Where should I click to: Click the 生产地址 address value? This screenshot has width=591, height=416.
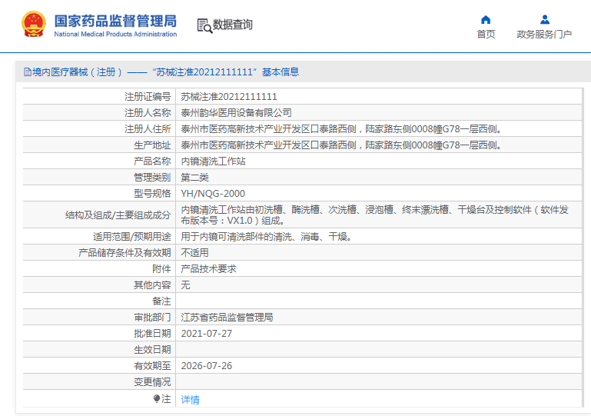341,145
